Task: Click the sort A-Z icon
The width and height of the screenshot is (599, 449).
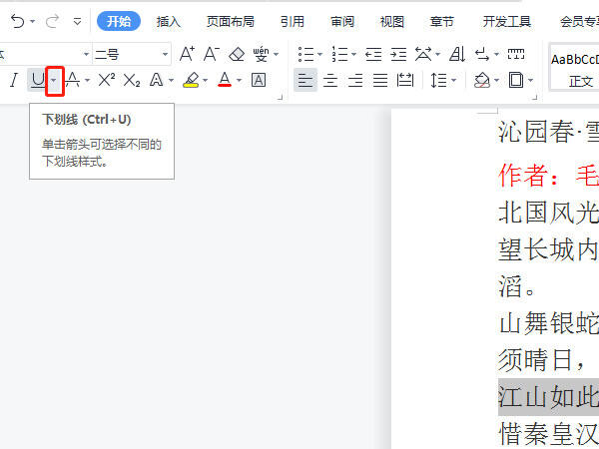Action: 457,54
